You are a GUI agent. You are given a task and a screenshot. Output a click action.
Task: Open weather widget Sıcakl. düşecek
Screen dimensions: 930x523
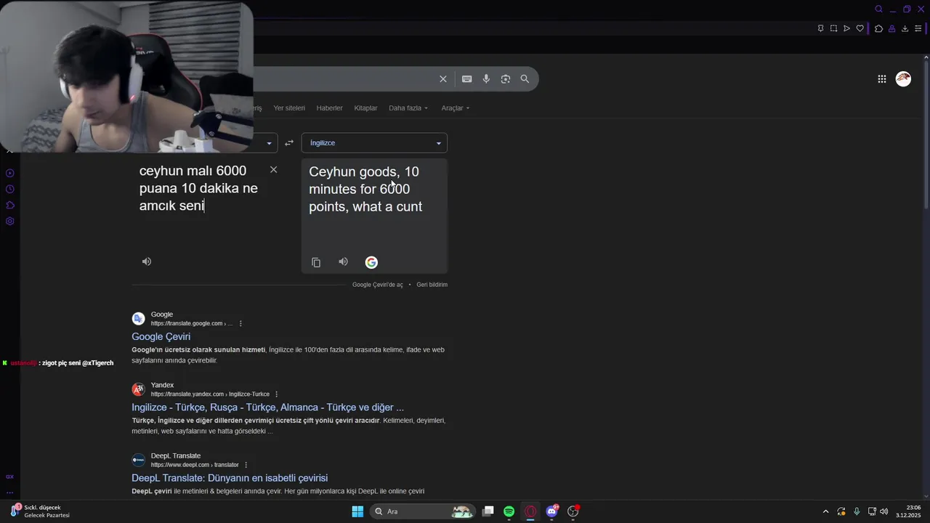point(40,511)
